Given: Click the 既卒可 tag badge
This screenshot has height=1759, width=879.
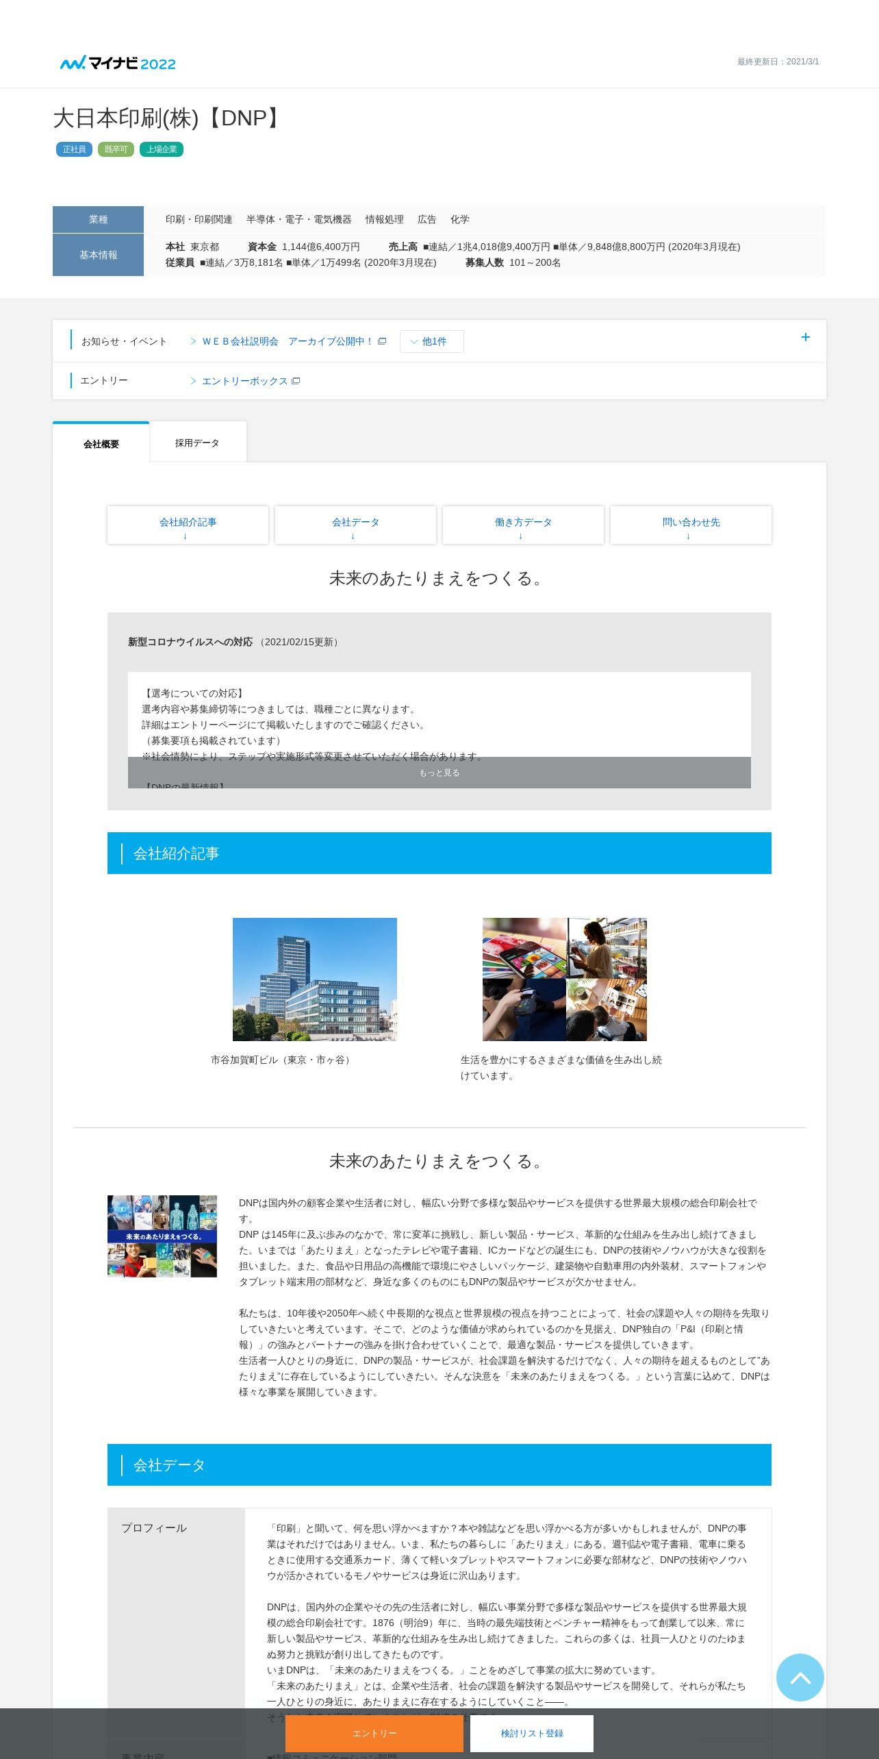Looking at the screenshot, I should (116, 149).
